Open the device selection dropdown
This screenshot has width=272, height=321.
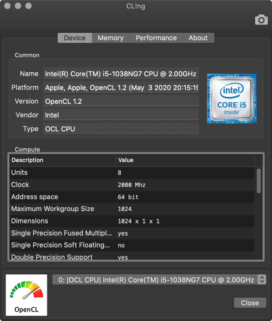tap(156, 280)
